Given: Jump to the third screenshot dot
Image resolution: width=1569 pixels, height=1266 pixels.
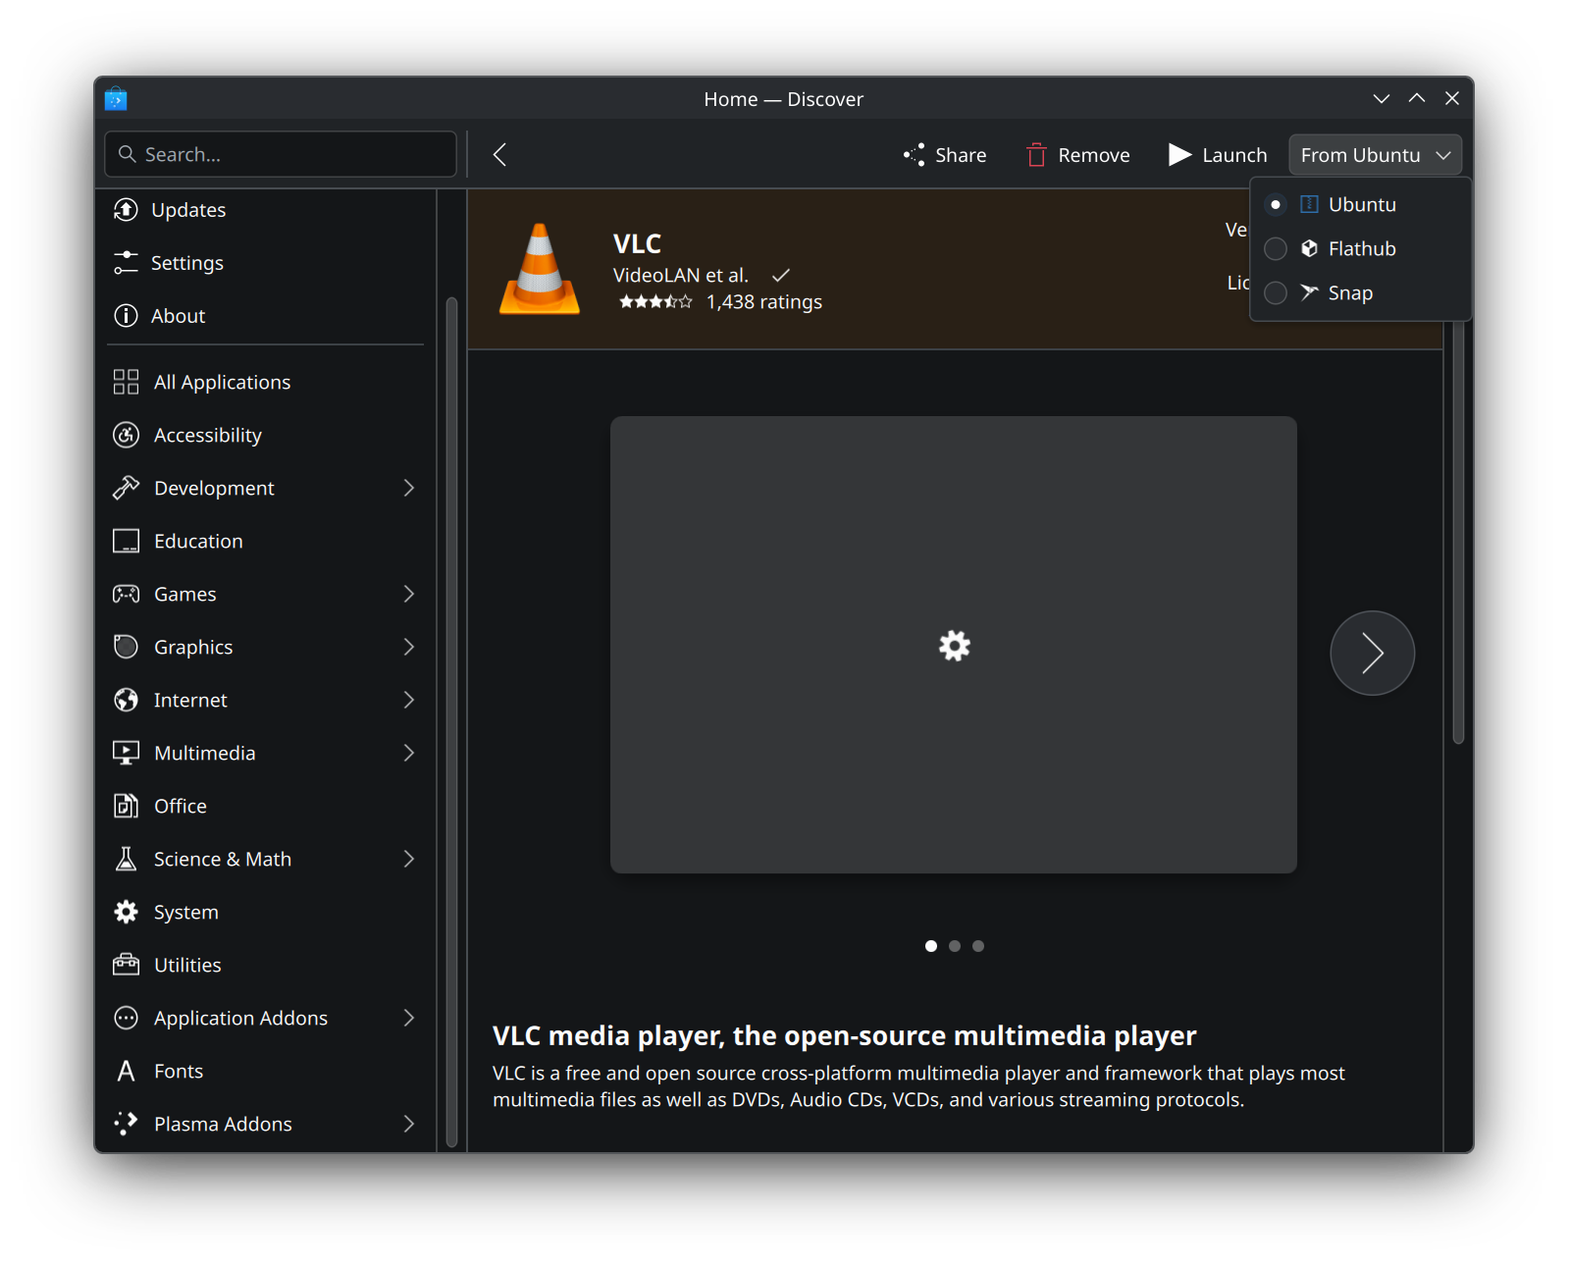Looking at the screenshot, I should point(977,946).
